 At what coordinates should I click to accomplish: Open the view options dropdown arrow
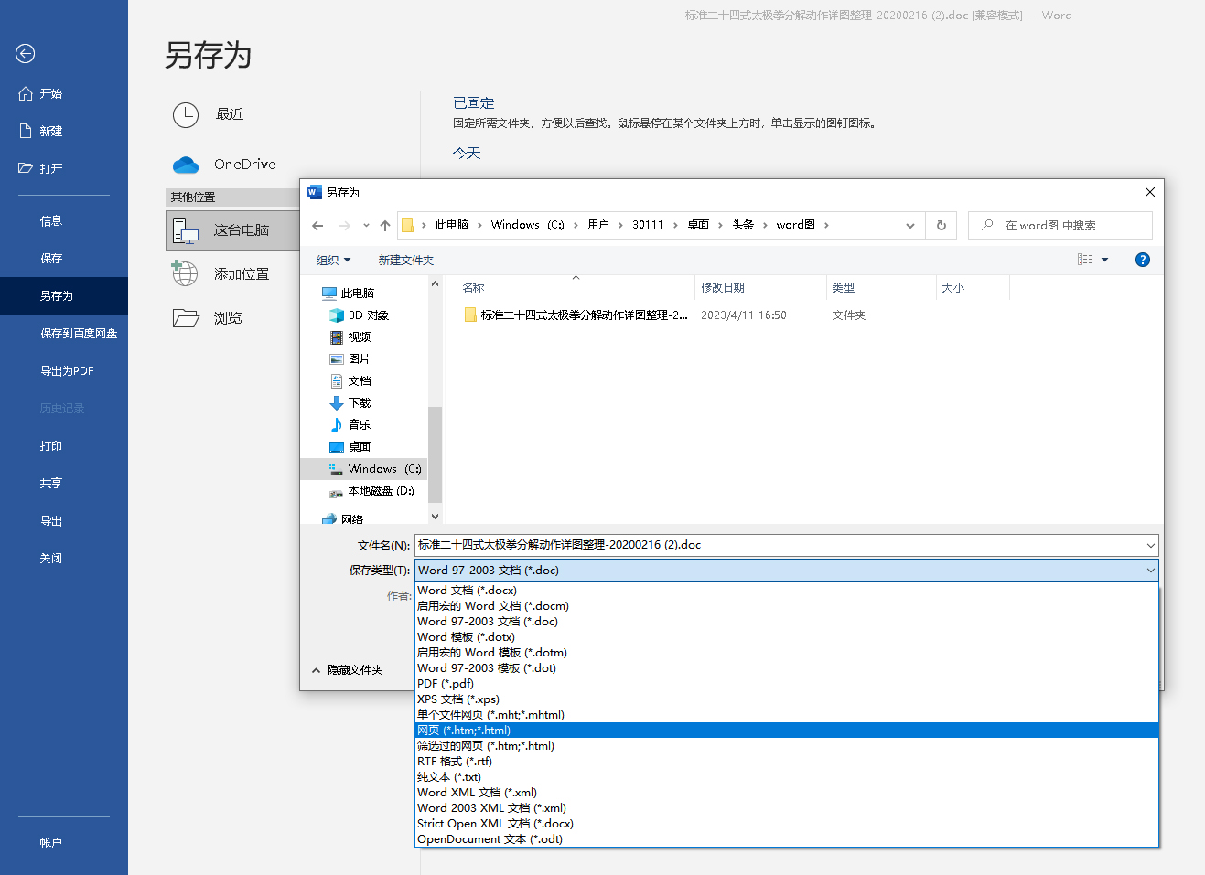(x=1104, y=260)
